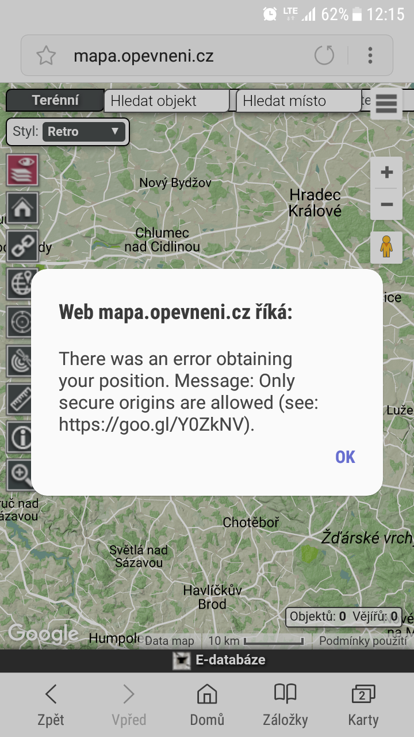
Task: Select the Terénní map type
Action: point(55,100)
